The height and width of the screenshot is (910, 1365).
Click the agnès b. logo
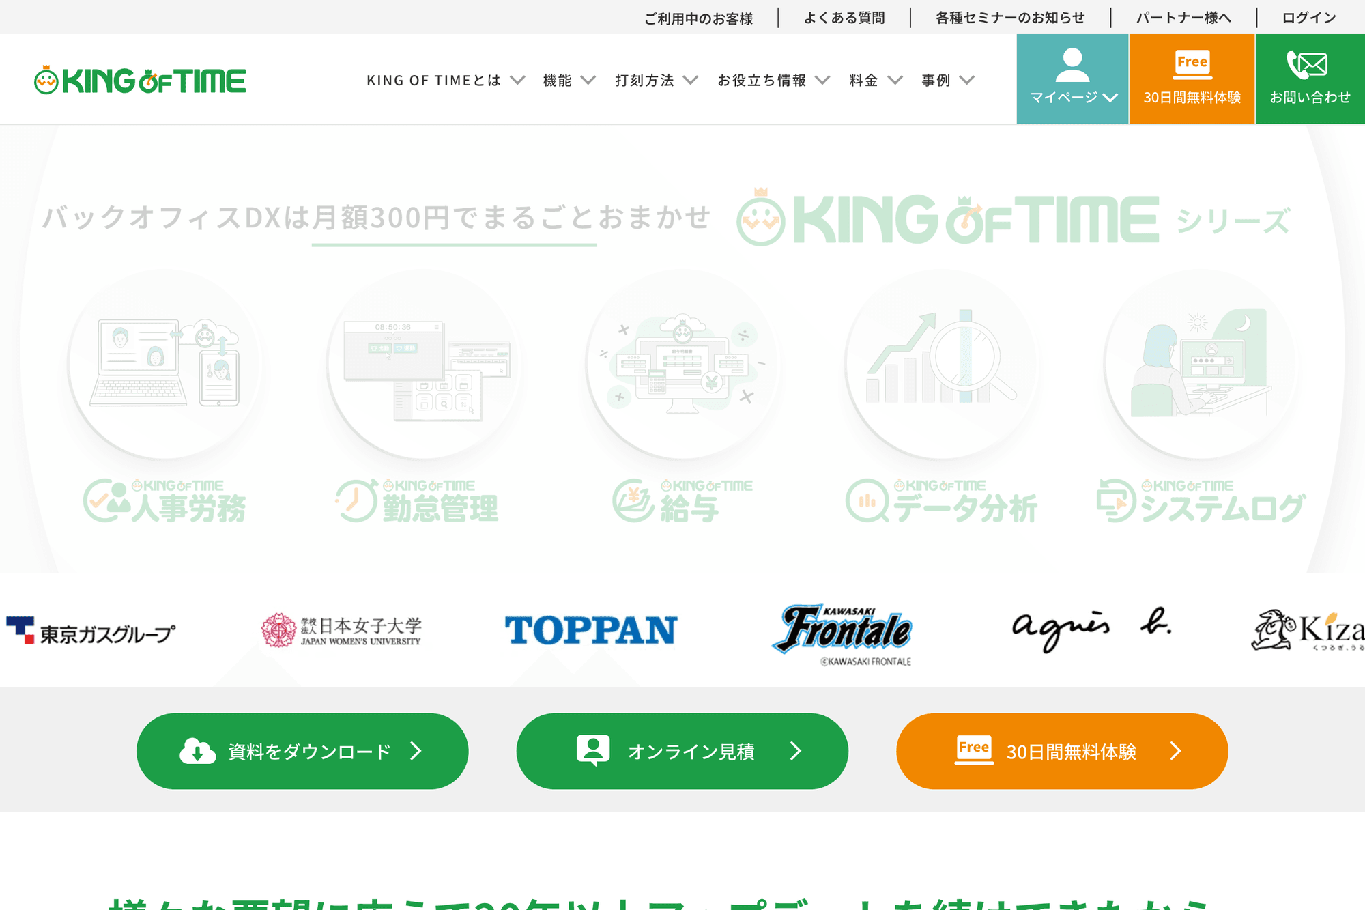pos(1091,629)
